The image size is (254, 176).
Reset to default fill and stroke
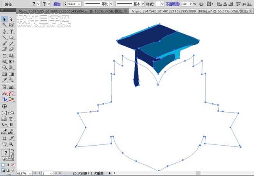pyautogui.click(x=3, y=159)
